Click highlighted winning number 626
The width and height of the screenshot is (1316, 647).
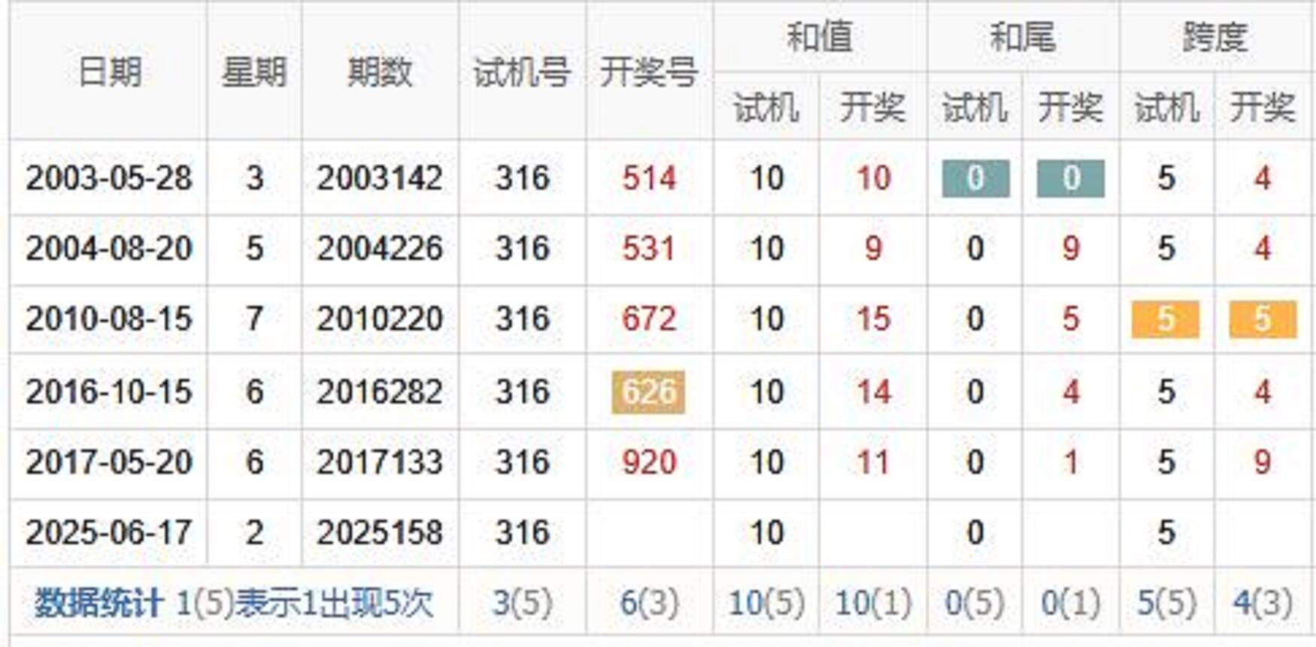(648, 392)
